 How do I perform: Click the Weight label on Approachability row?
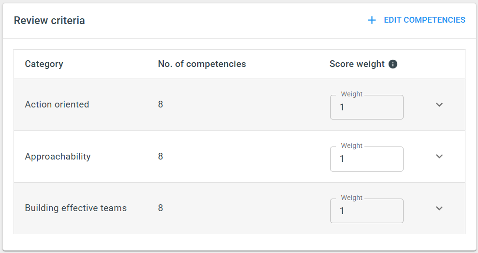[351, 146]
